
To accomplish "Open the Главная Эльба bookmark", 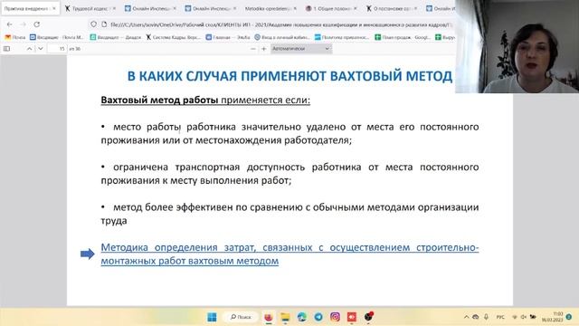I will click(228, 37).
